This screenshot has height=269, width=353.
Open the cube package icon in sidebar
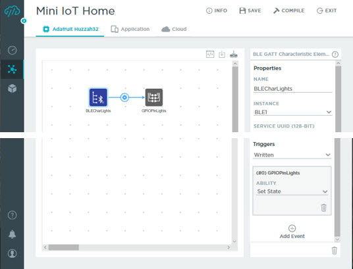tap(12, 89)
